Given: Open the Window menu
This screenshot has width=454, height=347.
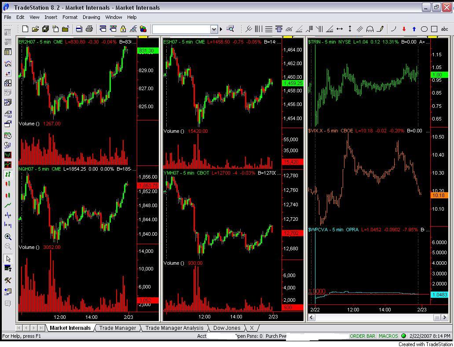Looking at the screenshot, I should pyautogui.click(x=114, y=17).
